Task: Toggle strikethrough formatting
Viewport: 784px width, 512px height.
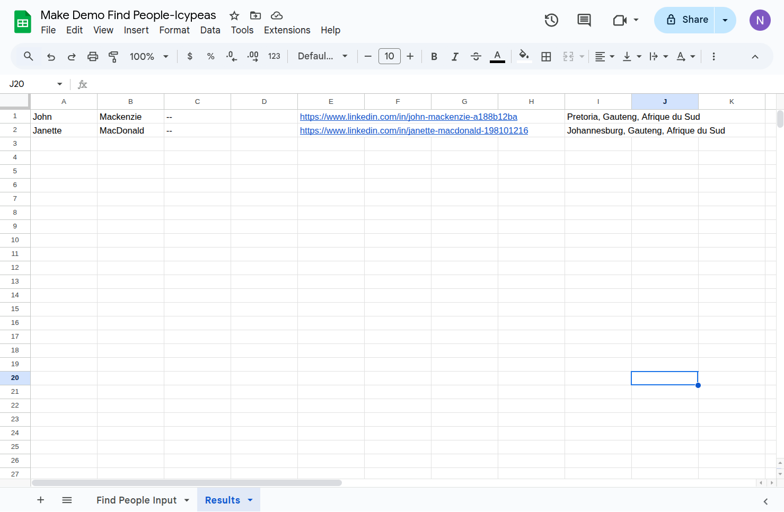Action: pos(476,56)
